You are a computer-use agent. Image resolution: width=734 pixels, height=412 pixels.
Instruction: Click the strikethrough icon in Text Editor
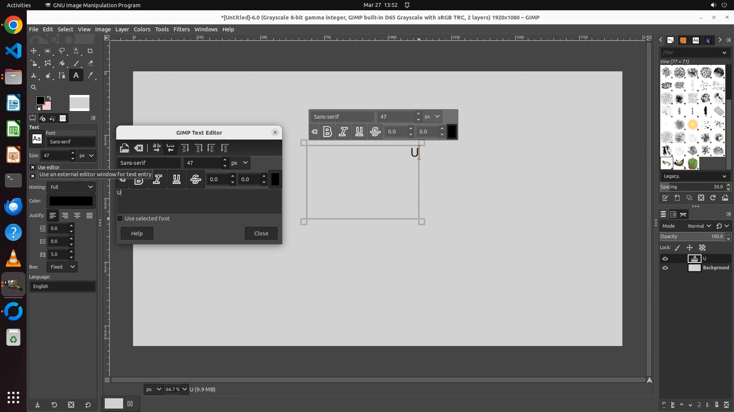click(x=196, y=179)
